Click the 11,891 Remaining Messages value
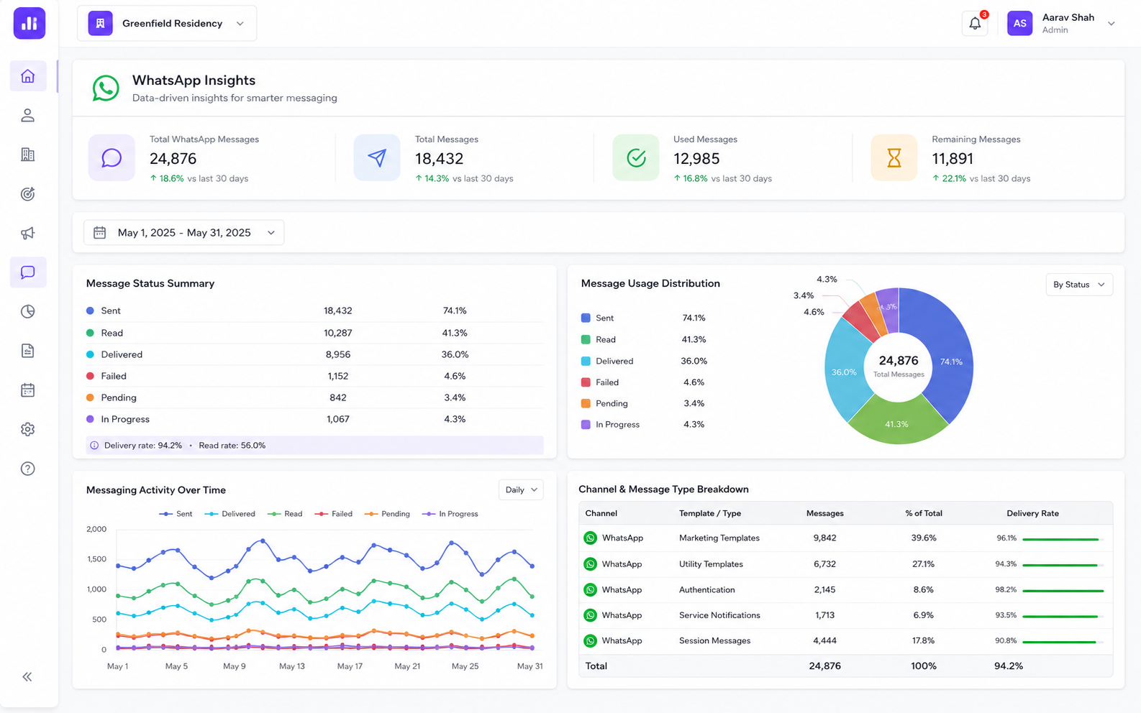 pos(953,159)
